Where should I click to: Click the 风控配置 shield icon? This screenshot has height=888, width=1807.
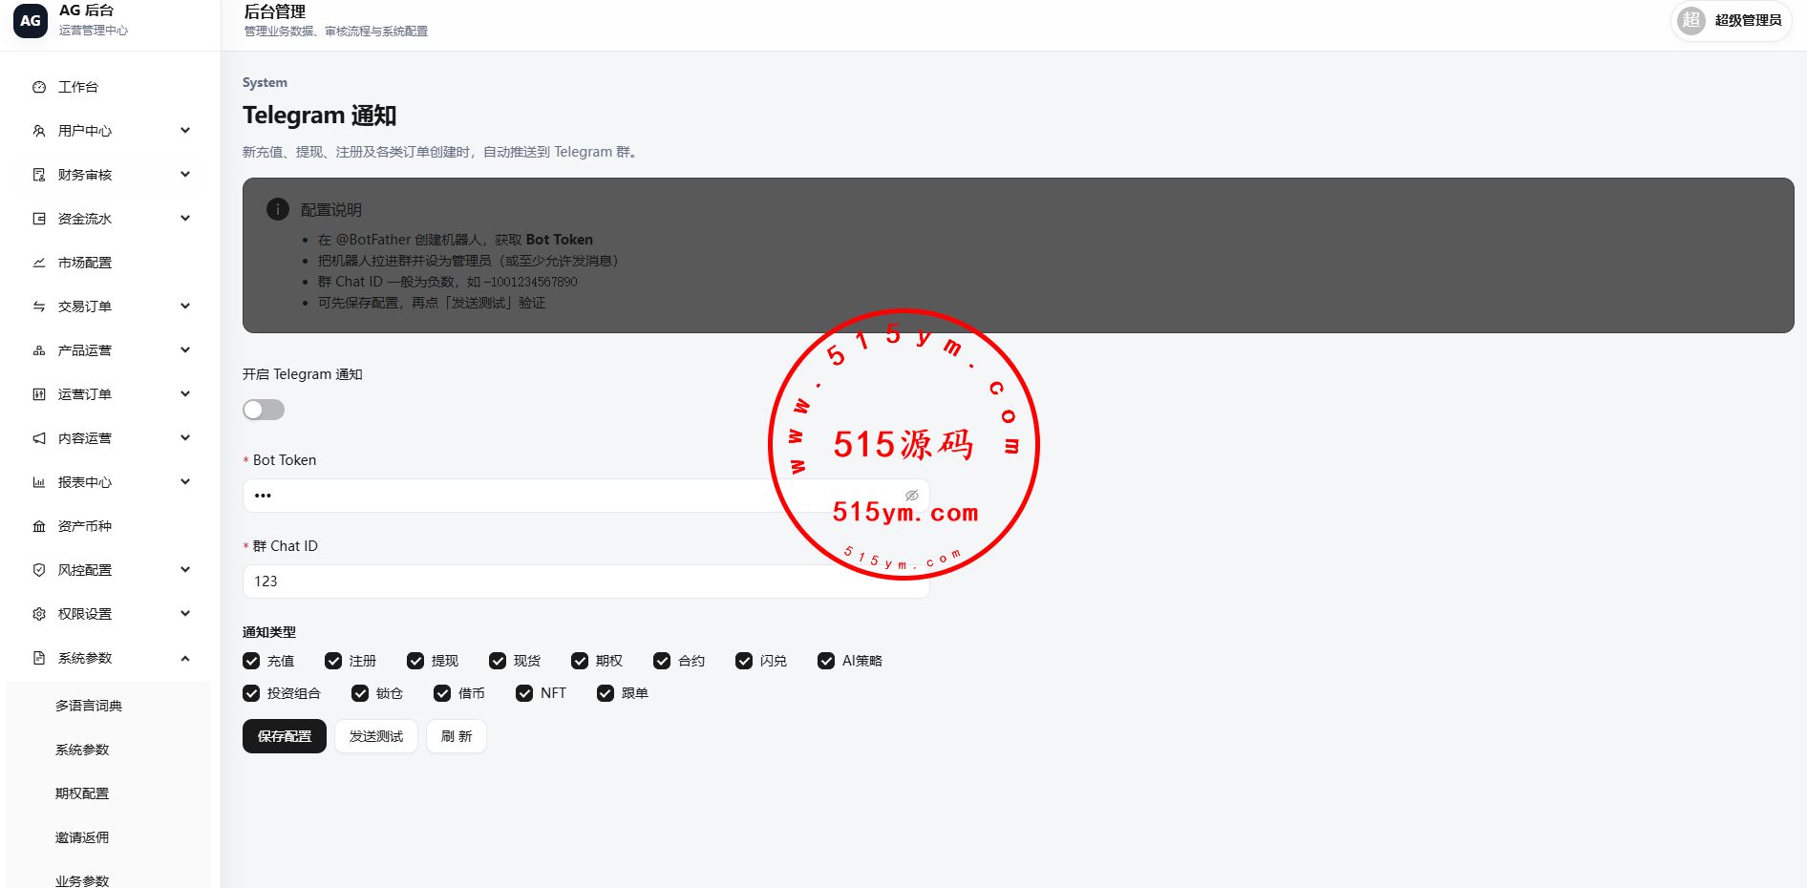(x=39, y=570)
